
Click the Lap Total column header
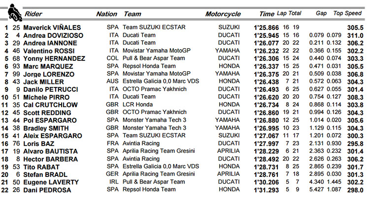pos(289,13)
